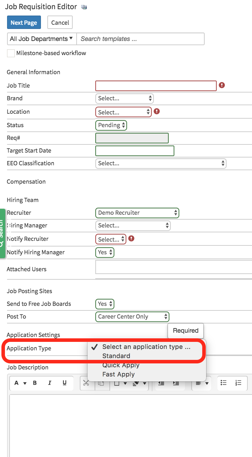Decrease indent in the job description editor

point(161,383)
